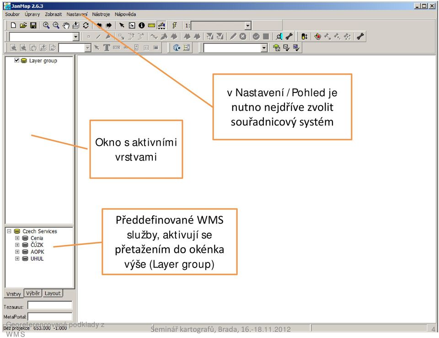Image resolution: width=439 pixels, height=338 pixels.
Task: Click the lightning bolt icon
Action: coord(175,25)
